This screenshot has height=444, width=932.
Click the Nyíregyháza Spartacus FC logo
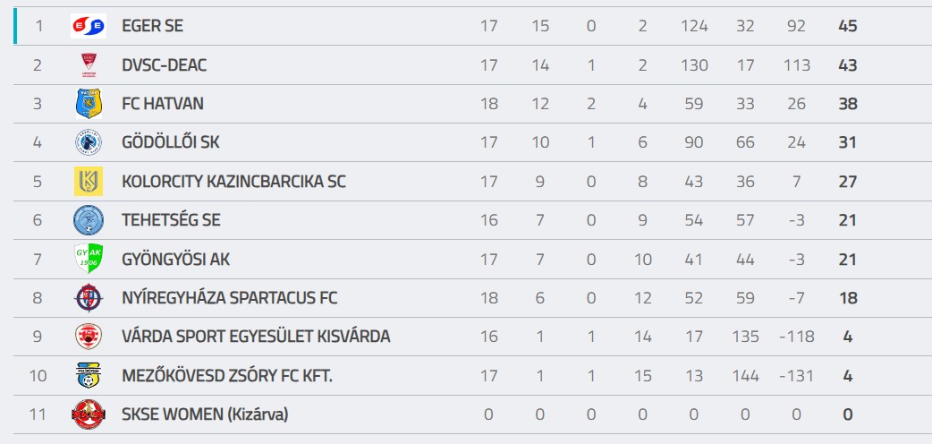coord(89,297)
